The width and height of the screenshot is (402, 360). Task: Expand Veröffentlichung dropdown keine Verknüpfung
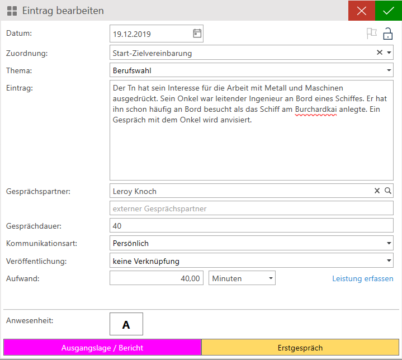[x=389, y=260]
